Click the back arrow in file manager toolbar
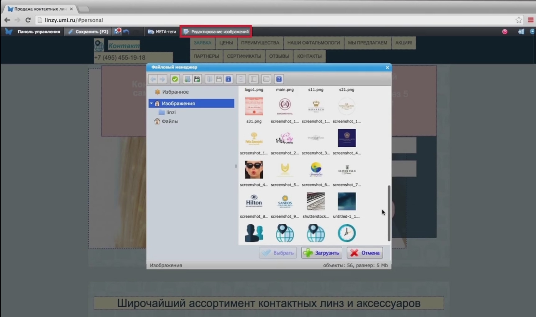Image resolution: width=536 pixels, height=317 pixels. click(x=153, y=79)
